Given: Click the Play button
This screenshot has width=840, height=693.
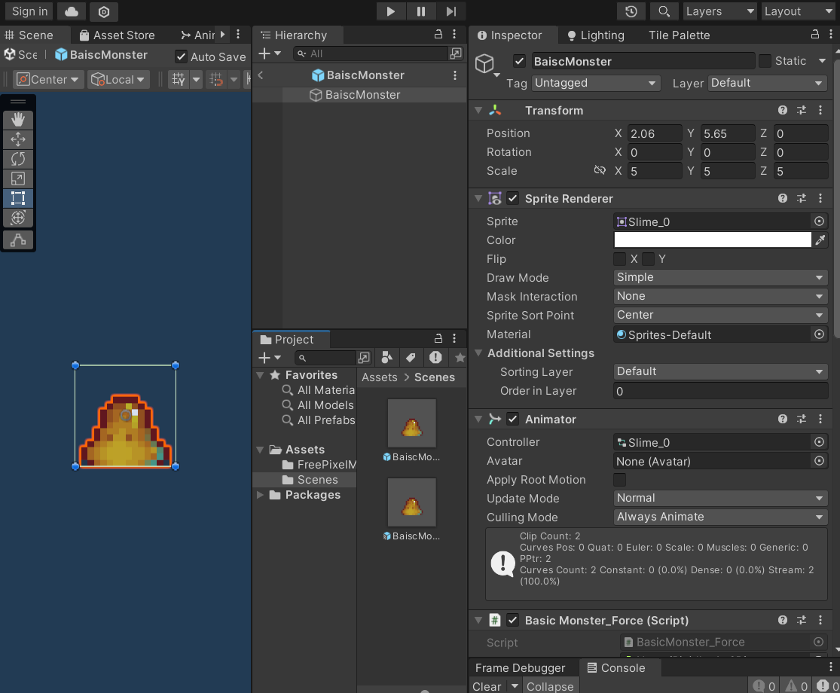Looking at the screenshot, I should (390, 11).
